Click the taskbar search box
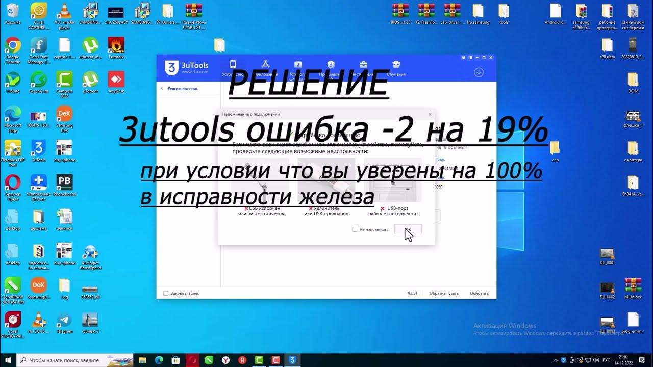The height and width of the screenshot is (367, 653). point(76,360)
